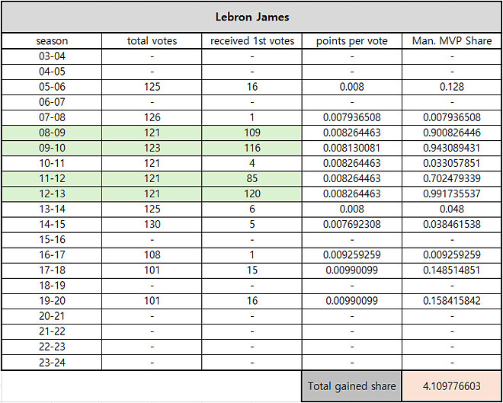Select season cell "07-08"
The width and height of the screenshot is (503, 403).
click(52, 117)
